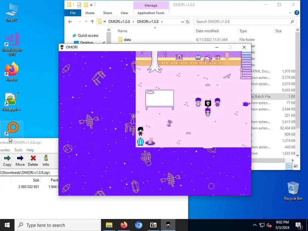Select the Batch File row

point(273,97)
